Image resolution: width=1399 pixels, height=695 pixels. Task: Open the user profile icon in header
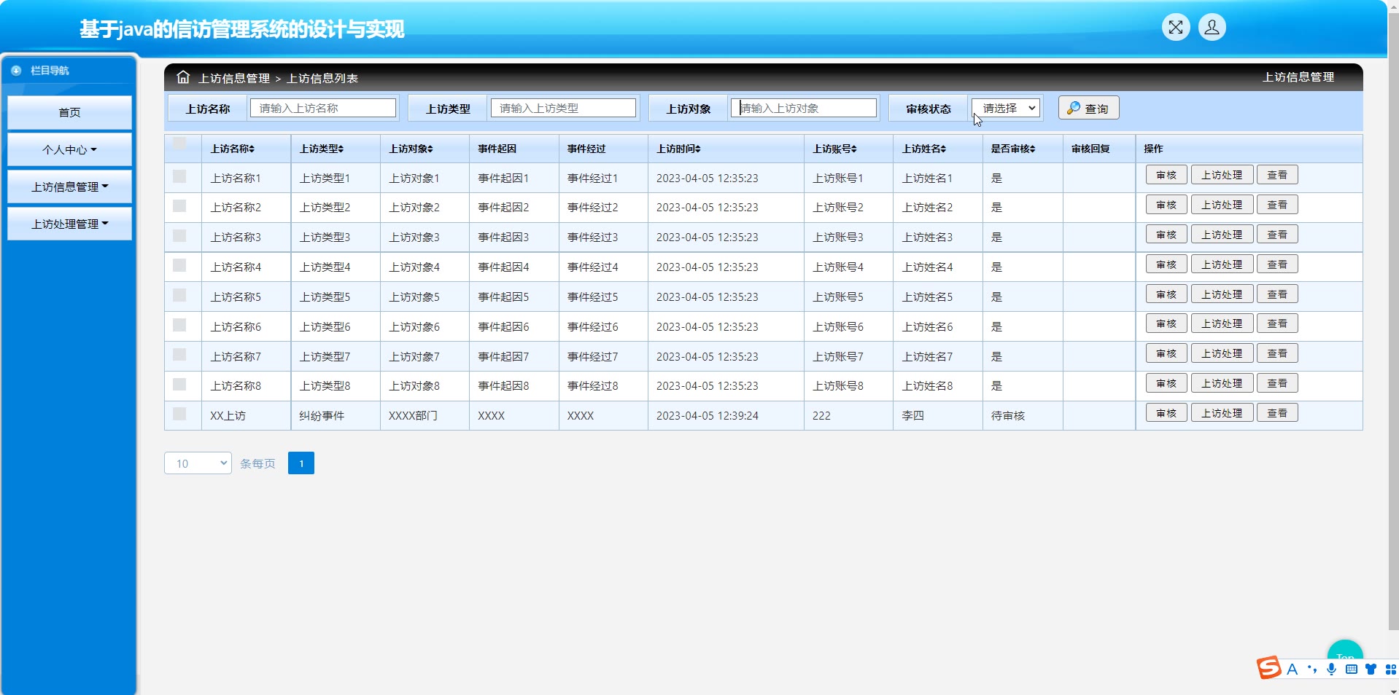point(1212,28)
